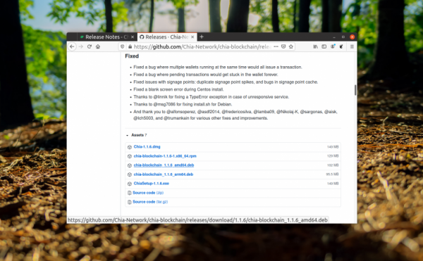Maximize the Firefox window
The image size is (423, 261).
343,37
